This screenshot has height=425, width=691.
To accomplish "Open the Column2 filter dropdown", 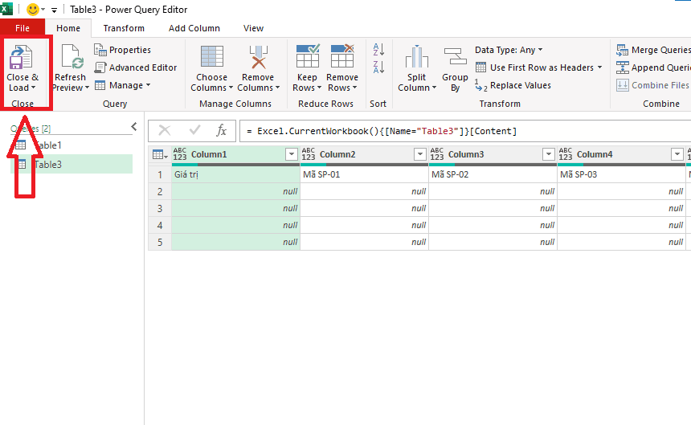I will pyautogui.click(x=420, y=154).
